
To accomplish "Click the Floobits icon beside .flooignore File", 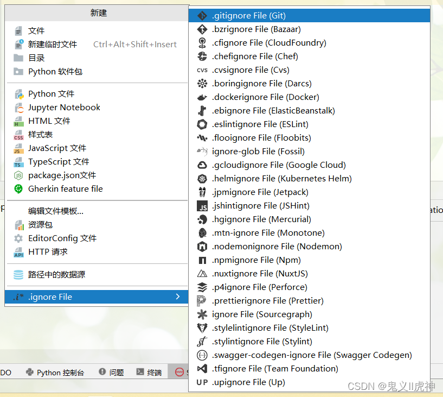I will pyautogui.click(x=202, y=138).
